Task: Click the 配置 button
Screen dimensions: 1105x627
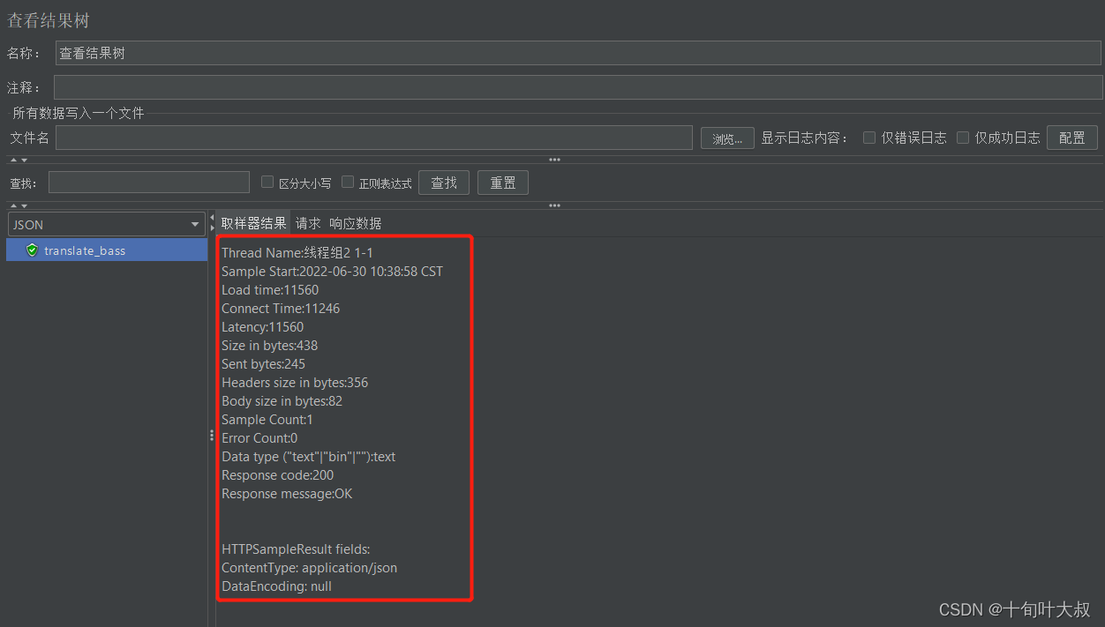Action: point(1072,138)
